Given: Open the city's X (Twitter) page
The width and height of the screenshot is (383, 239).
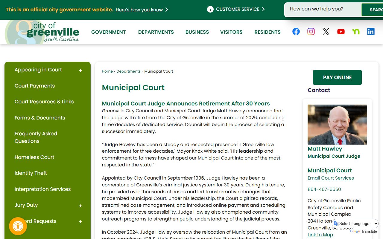Looking at the screenshot, I should pyautogui.click(x=326, y=32).
